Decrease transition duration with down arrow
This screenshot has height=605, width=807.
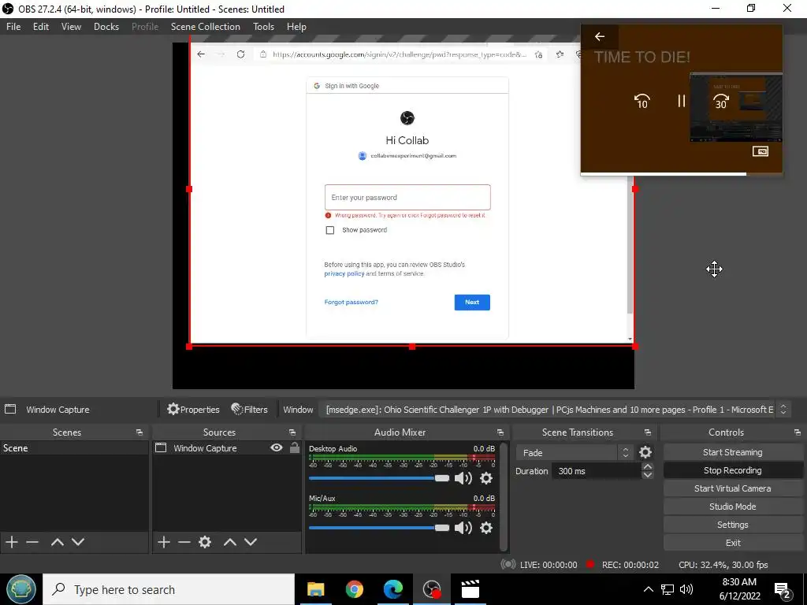coord(648,475)
